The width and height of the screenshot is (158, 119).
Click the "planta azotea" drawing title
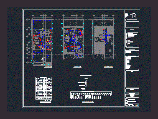[108, 66]
